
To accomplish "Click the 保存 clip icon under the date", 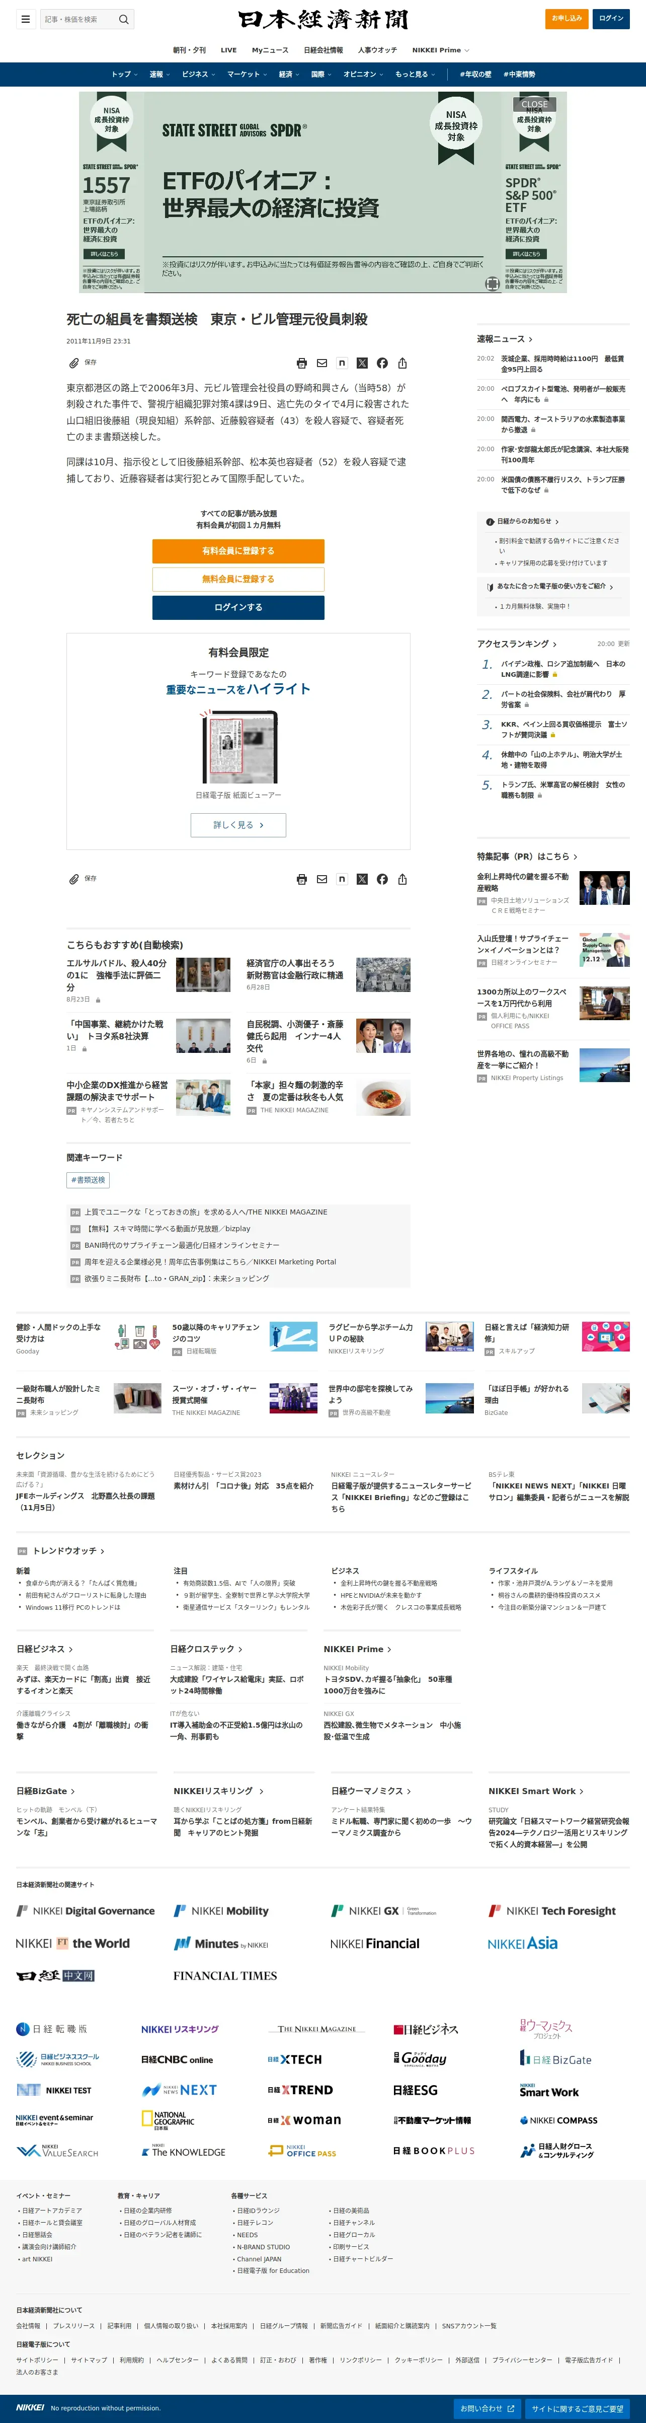I will pos(73,362).
